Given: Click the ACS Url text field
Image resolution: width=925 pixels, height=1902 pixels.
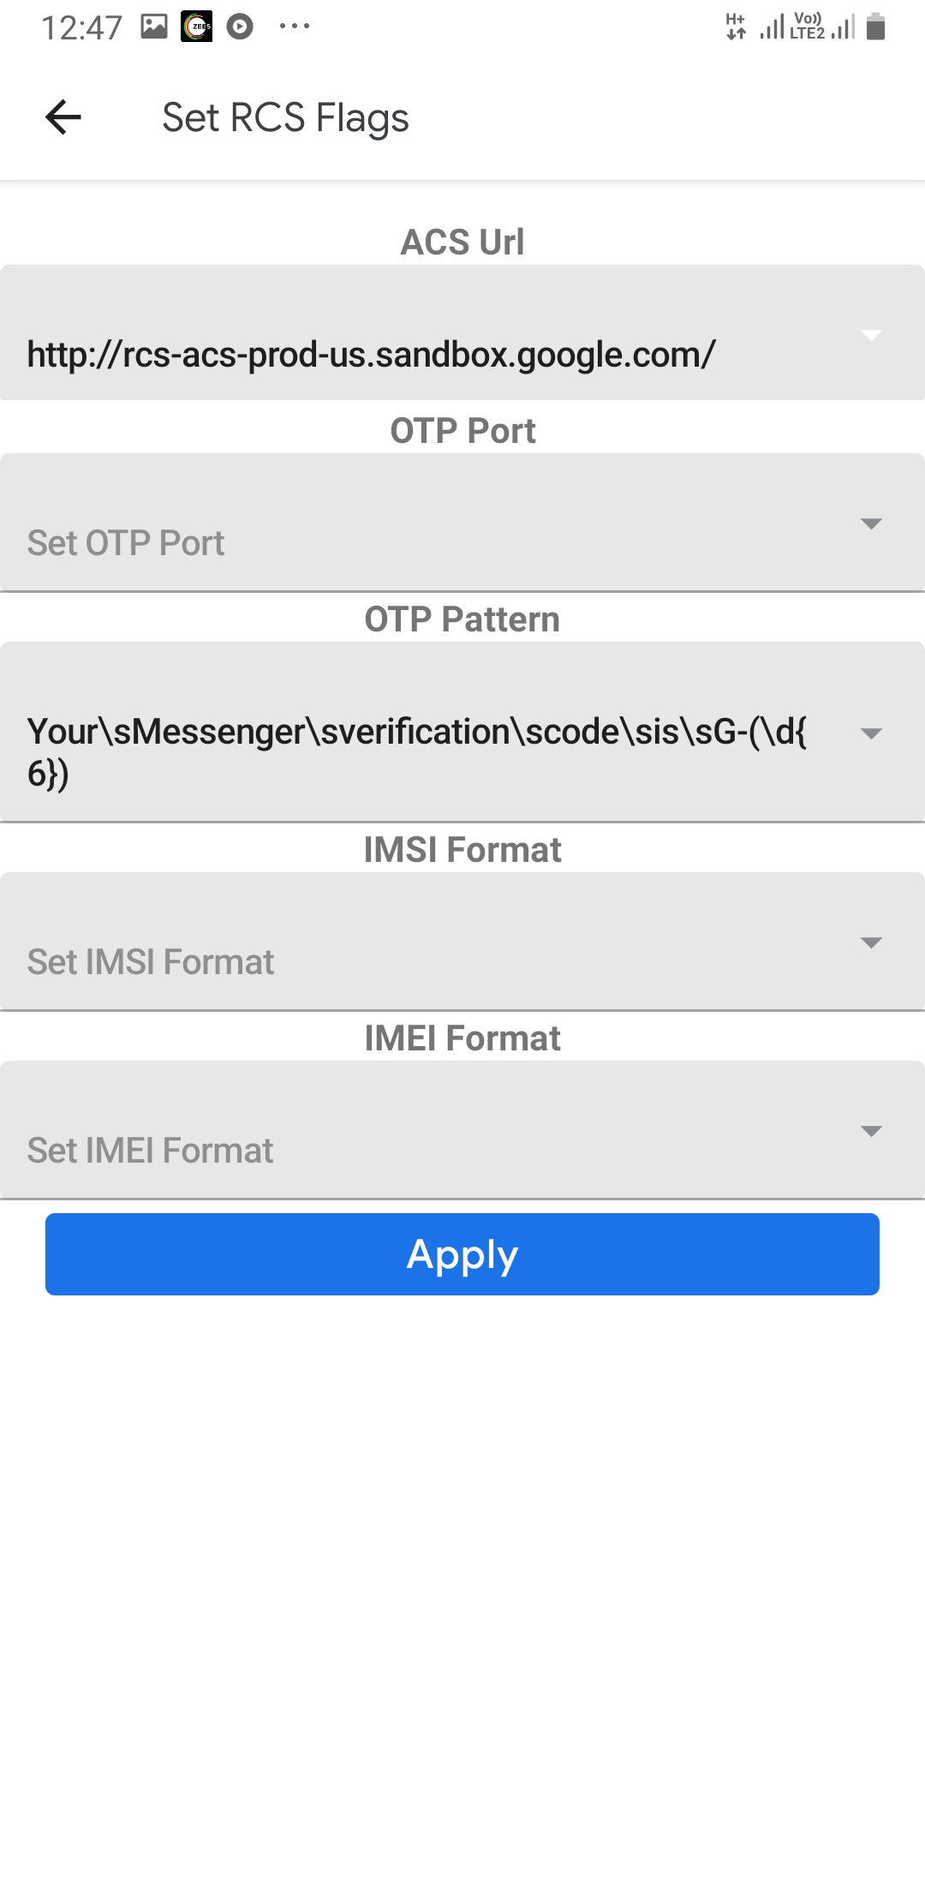Looking at the screenshot, I should [x=372, y=355].
